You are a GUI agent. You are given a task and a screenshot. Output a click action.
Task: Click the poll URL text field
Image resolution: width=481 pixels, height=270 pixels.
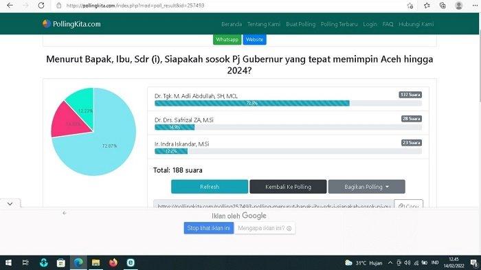coord(273,205)
